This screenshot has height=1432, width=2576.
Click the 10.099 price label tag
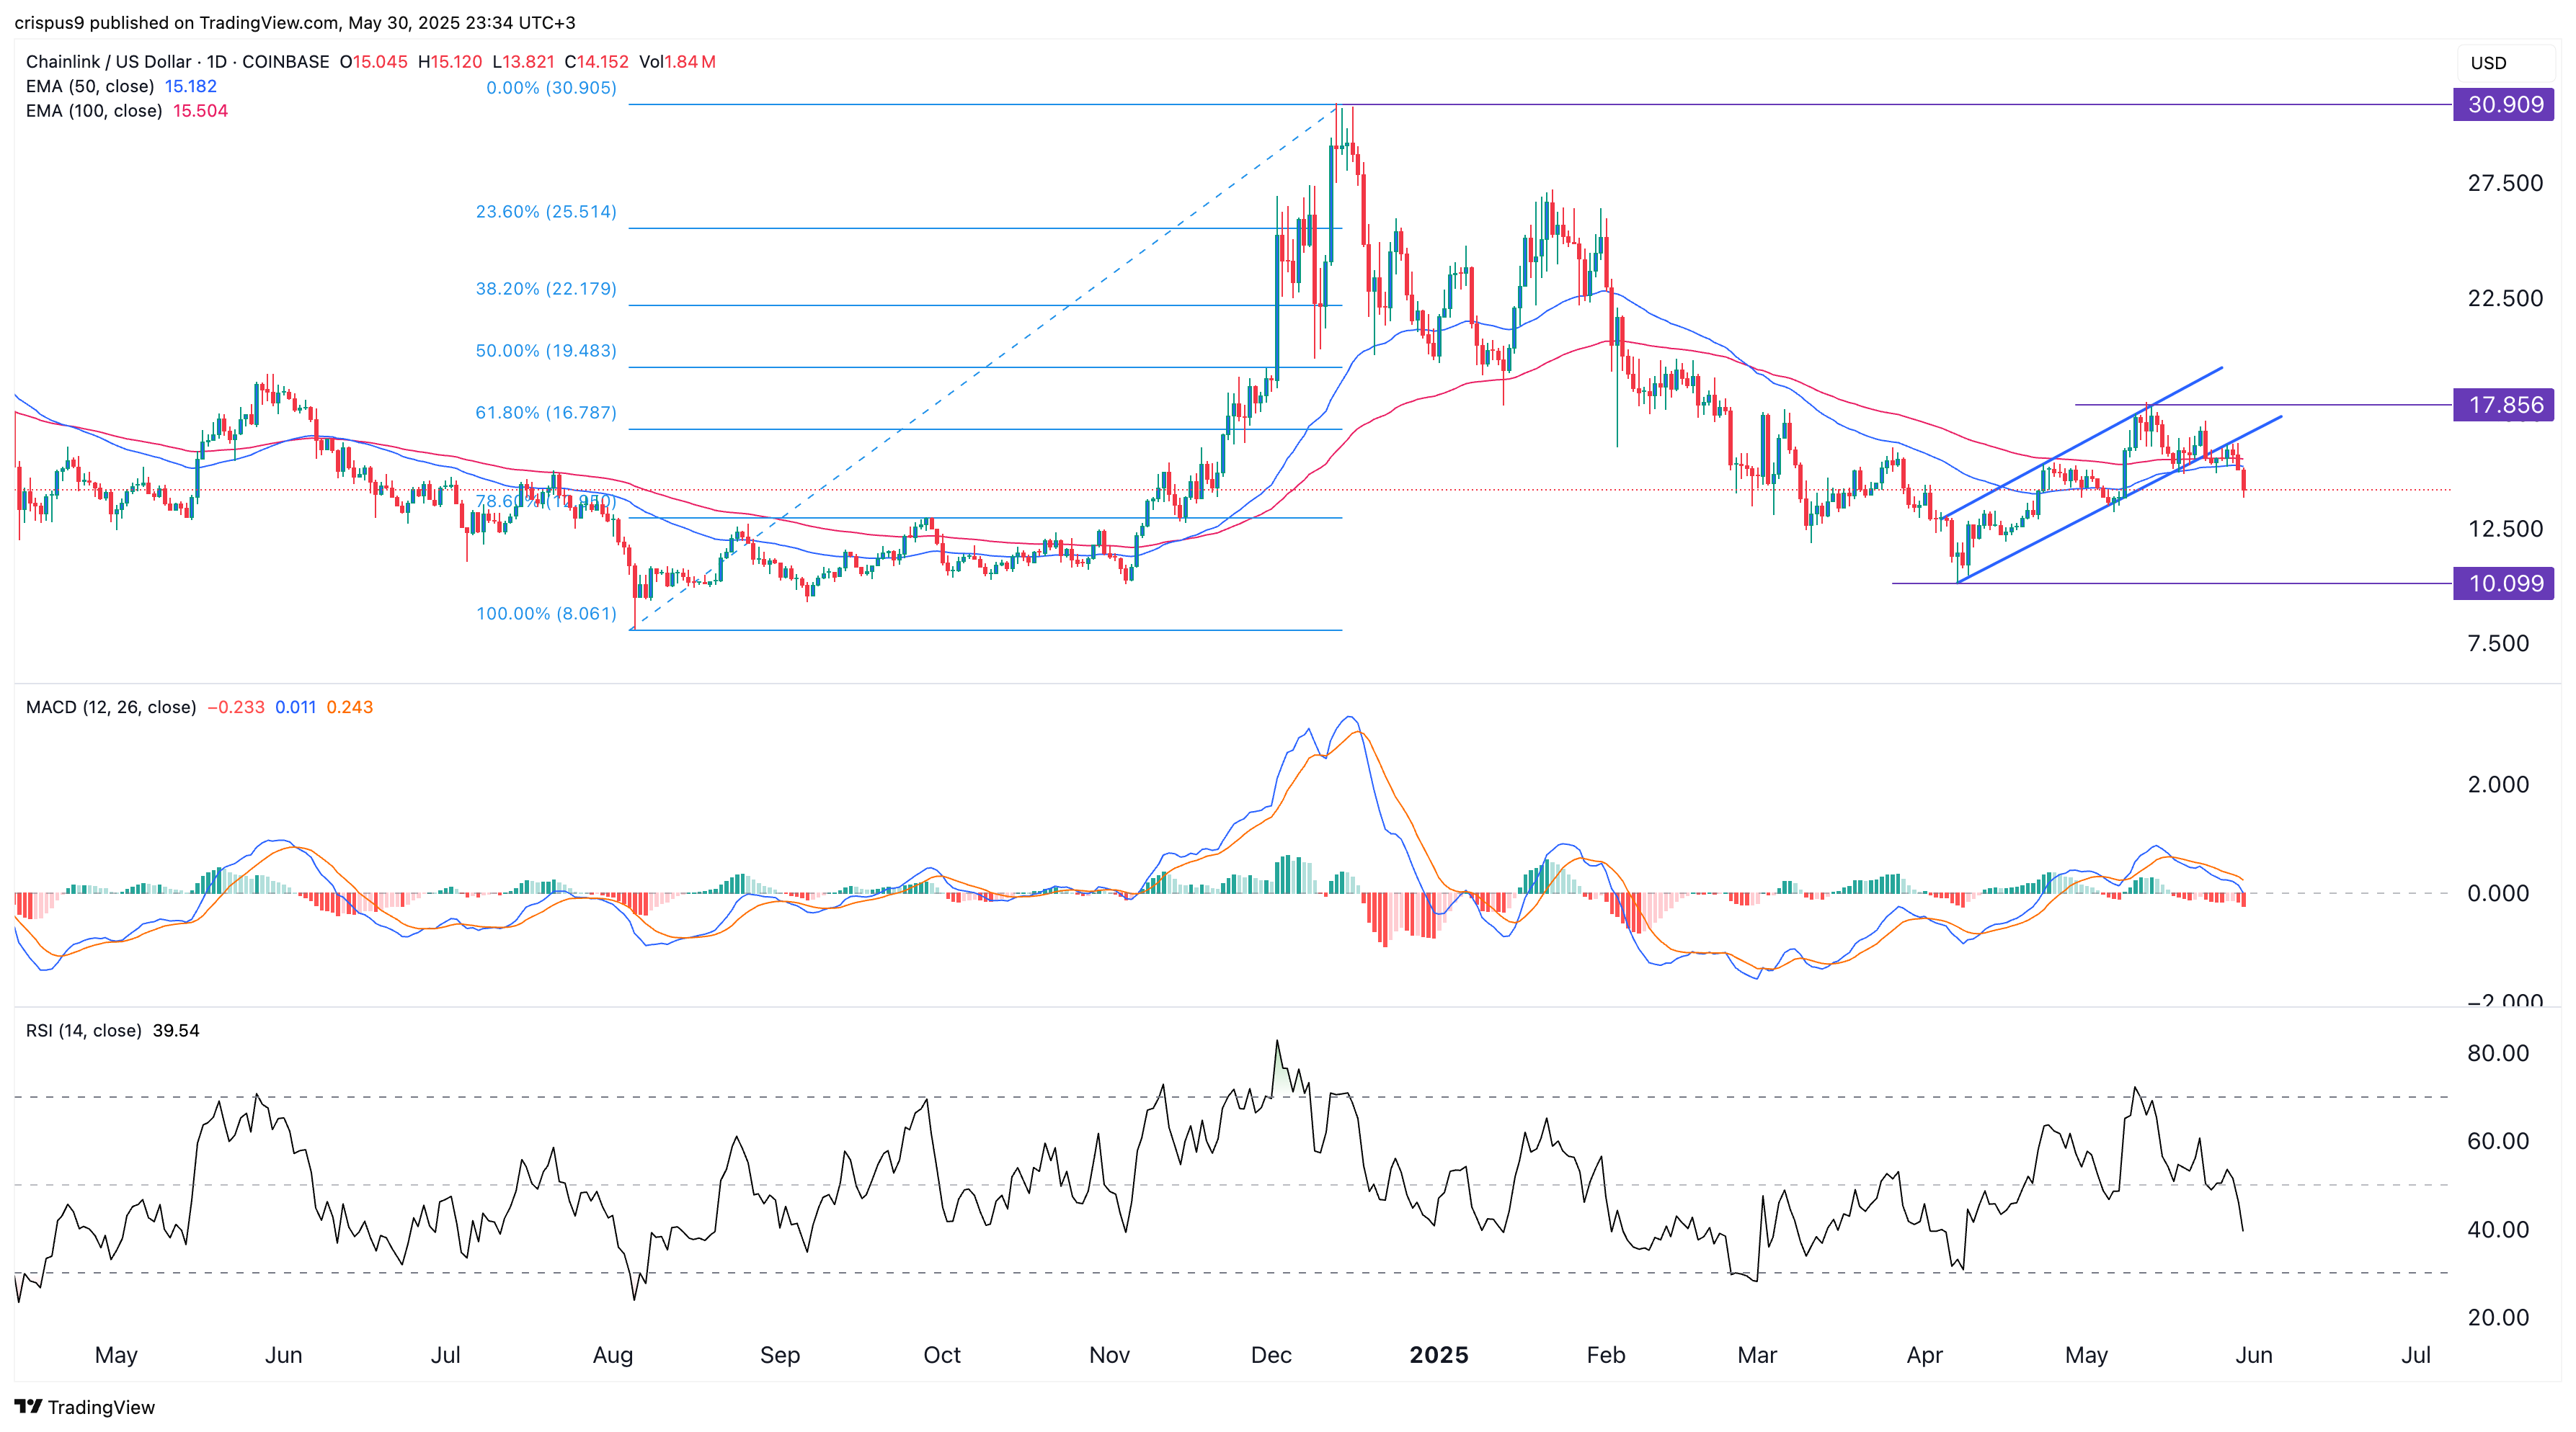2503,583
